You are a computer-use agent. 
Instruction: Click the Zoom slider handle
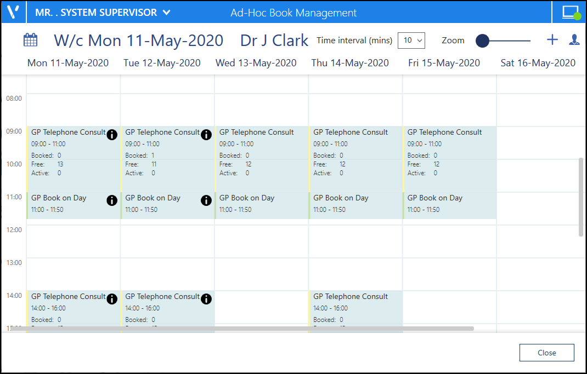tap(482, 41)
